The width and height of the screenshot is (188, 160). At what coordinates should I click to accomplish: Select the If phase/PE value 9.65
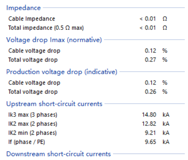[151, 142]
